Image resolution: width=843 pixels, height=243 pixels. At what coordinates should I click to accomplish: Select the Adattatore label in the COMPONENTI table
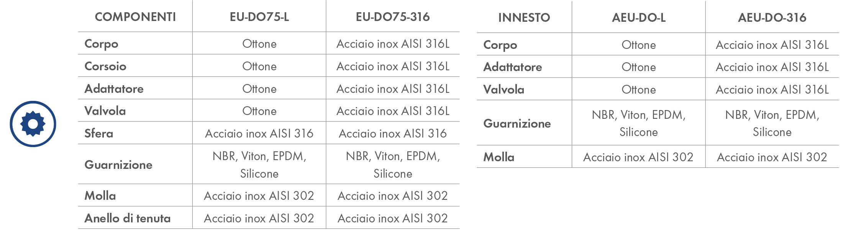coord(114,89)
